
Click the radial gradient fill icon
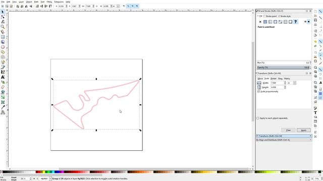(x=275, y=22)
